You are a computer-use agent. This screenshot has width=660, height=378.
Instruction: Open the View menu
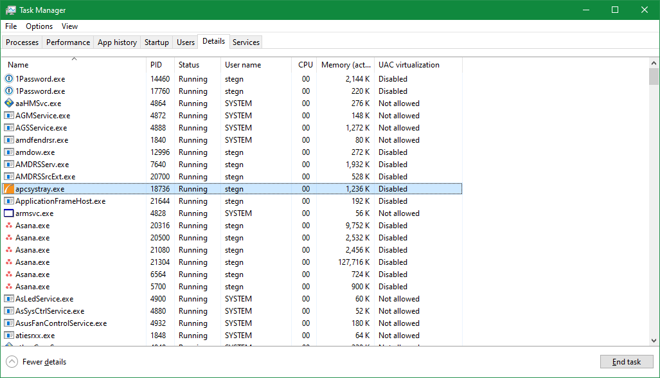(69, 26)
